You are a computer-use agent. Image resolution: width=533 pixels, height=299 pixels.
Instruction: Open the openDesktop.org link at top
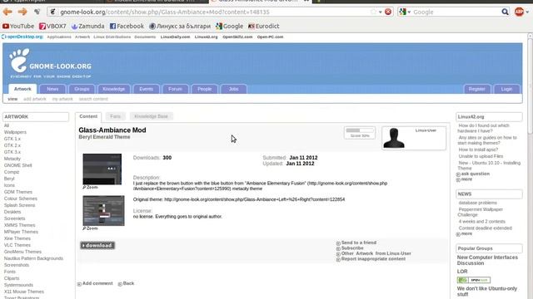click(x=22, y=37)
